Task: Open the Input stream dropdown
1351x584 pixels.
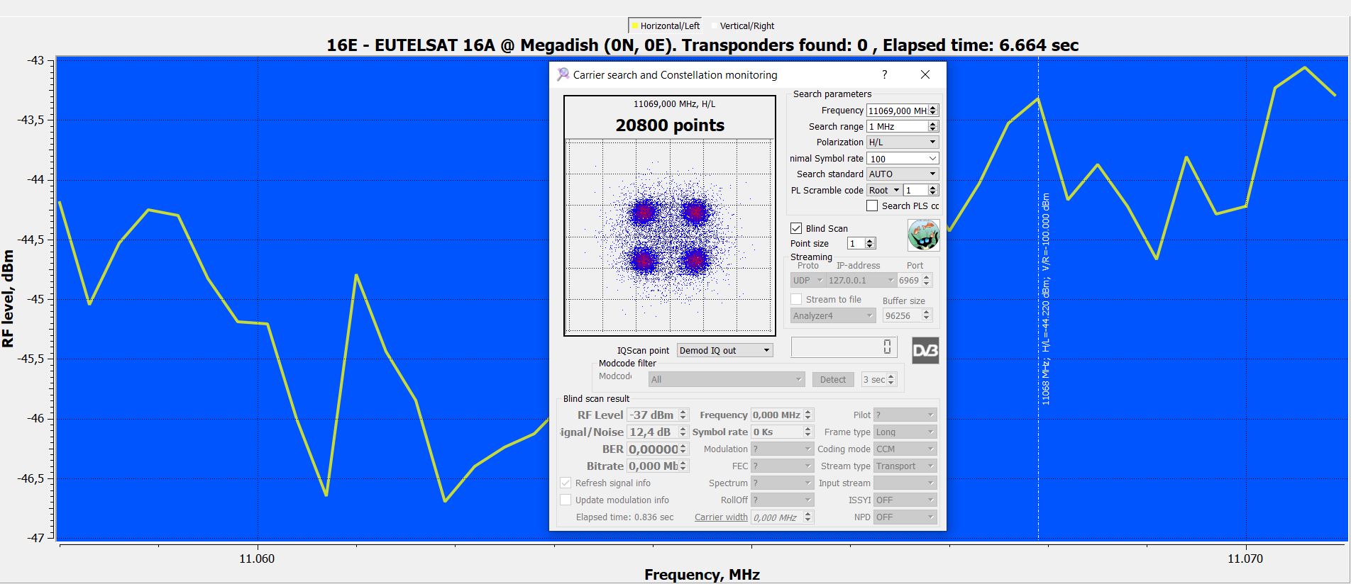Action: coord(905,483)
